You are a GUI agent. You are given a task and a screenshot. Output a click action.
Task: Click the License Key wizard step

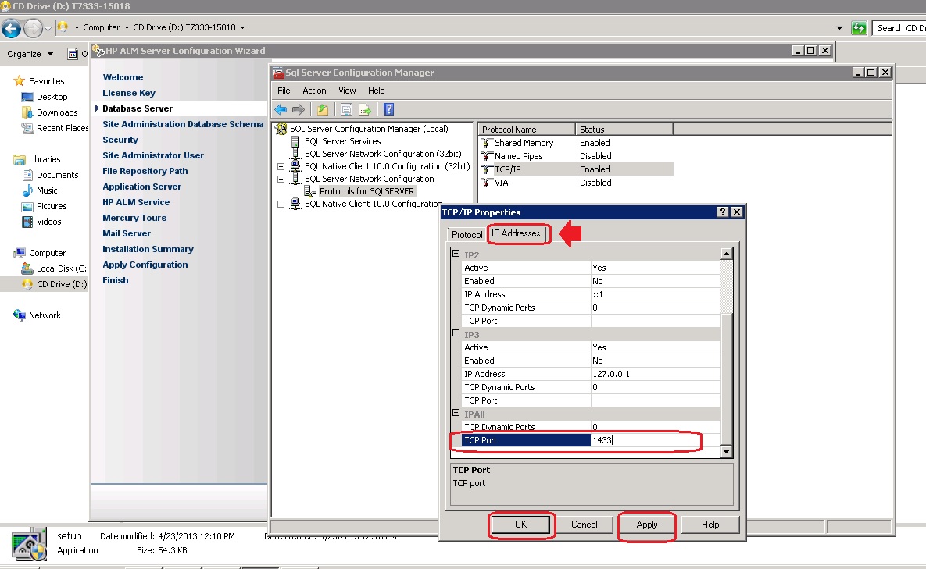coord(129,93)
